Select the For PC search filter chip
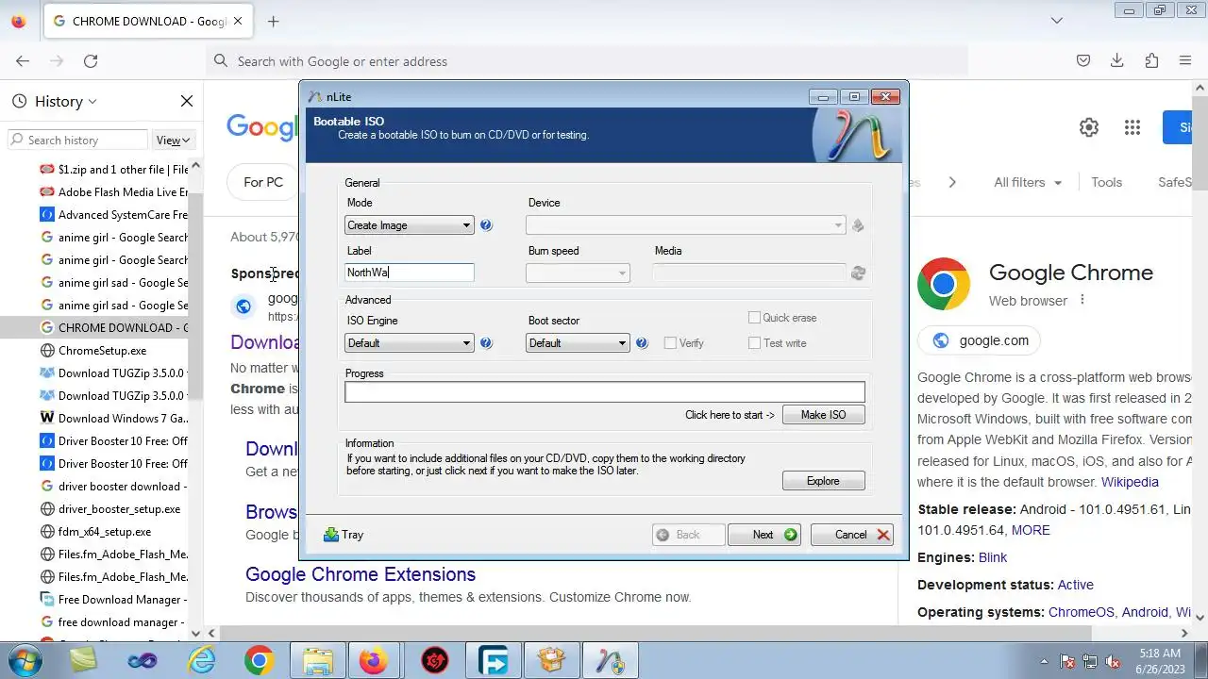Screen dimensions: 1208x679 [263, 182]
